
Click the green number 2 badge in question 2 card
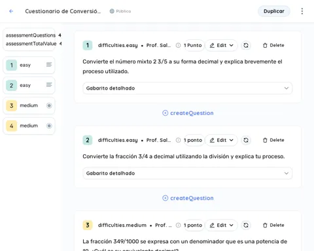click(x=88, y=140)
